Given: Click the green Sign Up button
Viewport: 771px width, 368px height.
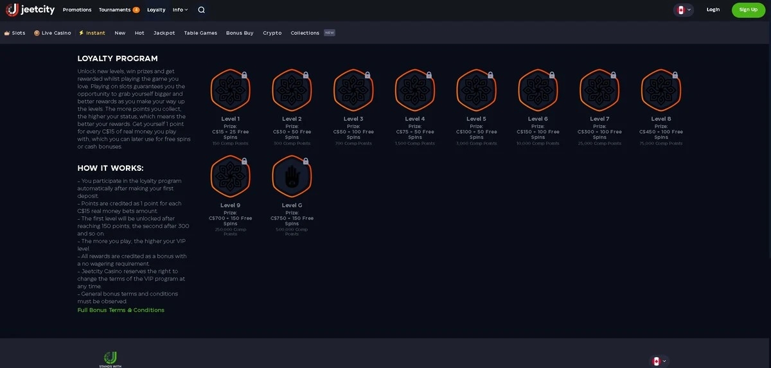Looking at the screenshot, I should [749, 10].
